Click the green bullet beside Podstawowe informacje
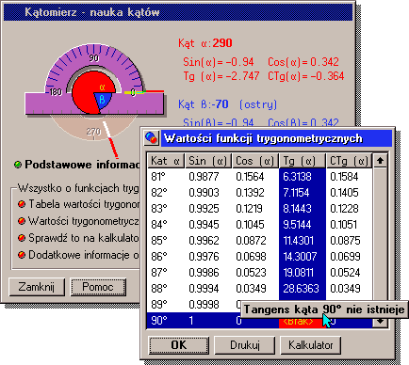The image size is (409, 365). [x=18, y=165]
